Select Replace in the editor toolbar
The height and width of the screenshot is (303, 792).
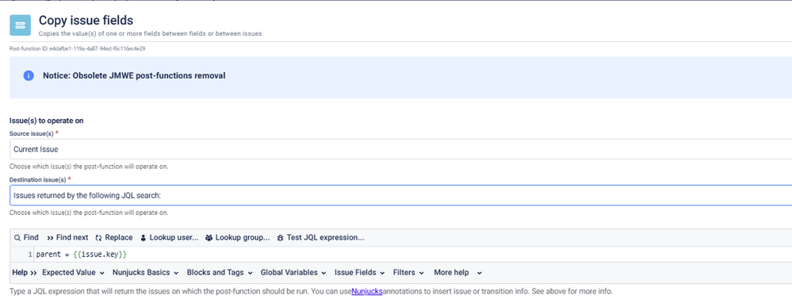pos(114,238)
